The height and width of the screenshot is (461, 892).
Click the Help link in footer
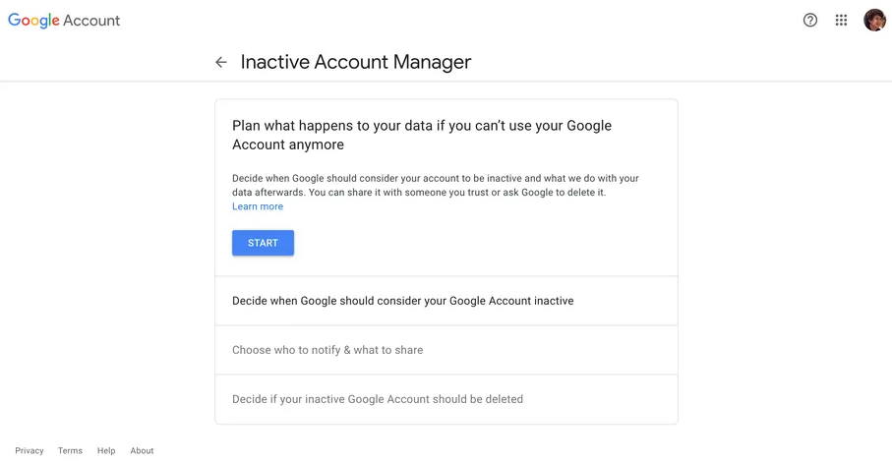point(106,450)
